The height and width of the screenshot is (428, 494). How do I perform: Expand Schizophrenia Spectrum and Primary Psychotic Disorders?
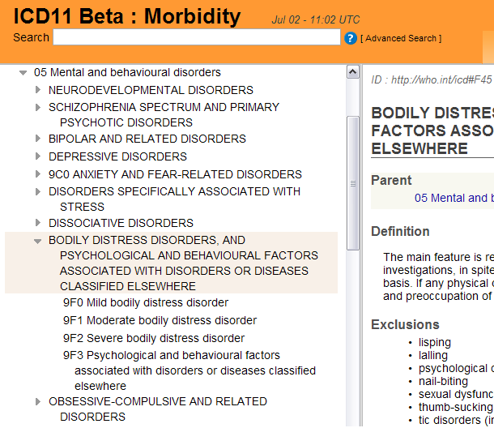pos(38,107)
